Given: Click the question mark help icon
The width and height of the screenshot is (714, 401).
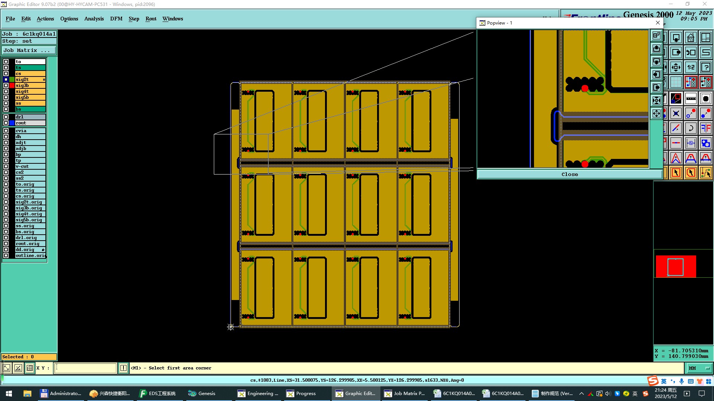Looking at the screenshot, I should tap(705, 67).
